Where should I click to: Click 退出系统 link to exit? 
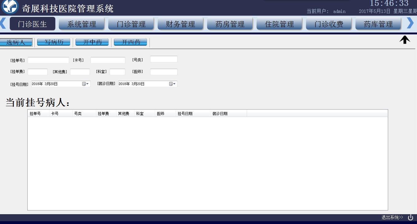(392, 217)
